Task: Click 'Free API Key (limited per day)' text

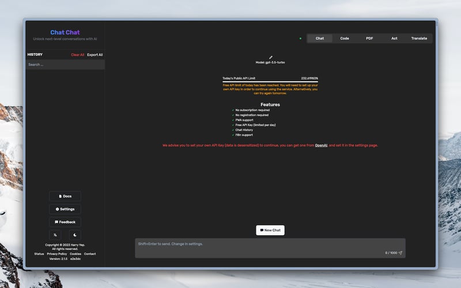Action: pyautogui.click(x=255, y=125)
